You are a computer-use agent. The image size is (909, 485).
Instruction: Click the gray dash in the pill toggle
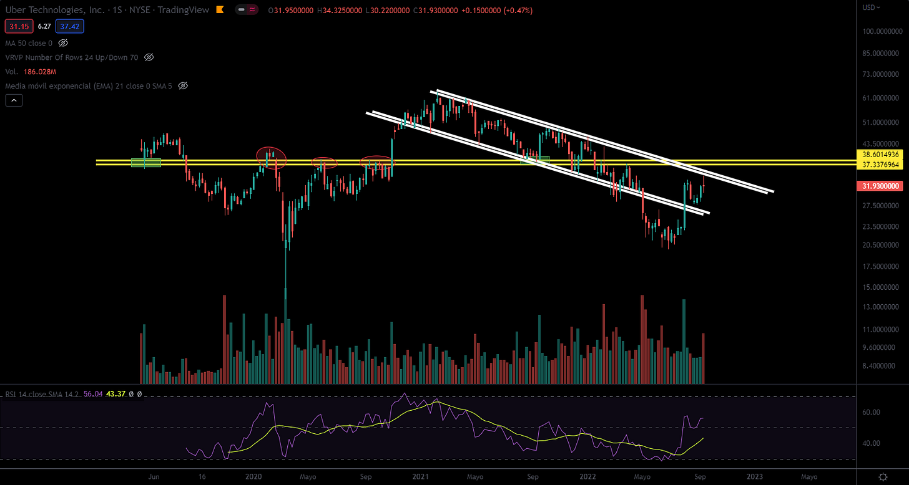[x=242, y=11]
